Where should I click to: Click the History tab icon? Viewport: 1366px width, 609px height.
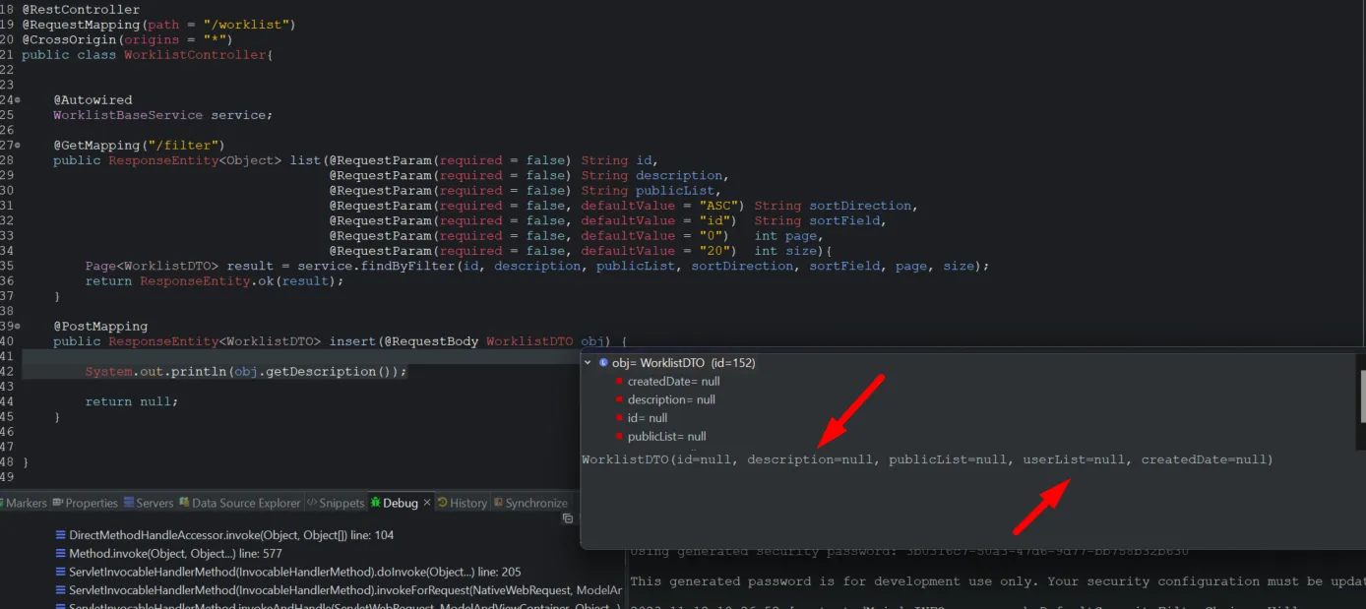pyautogui.click(x=442, y=503)
